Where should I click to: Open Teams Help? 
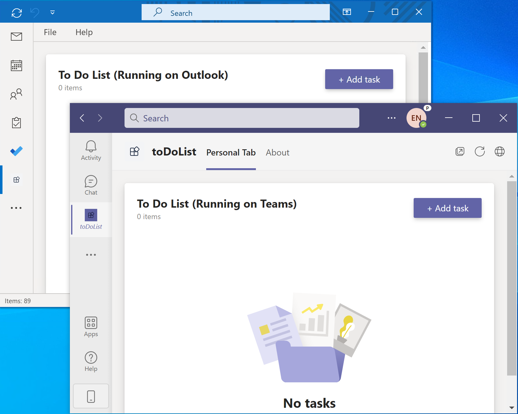coord(91,362)
